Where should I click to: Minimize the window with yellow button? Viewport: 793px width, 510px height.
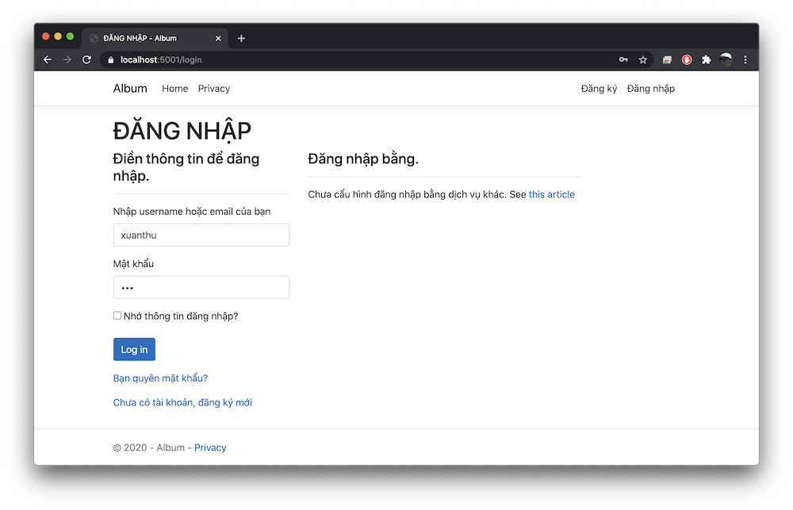point(58,36)
